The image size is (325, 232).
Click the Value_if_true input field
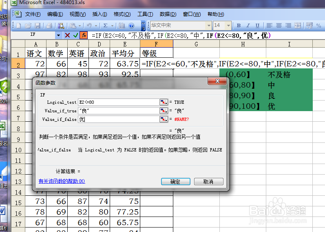118,111
